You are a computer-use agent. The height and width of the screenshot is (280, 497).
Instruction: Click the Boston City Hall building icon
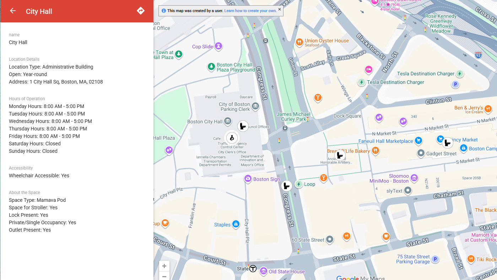228,121
